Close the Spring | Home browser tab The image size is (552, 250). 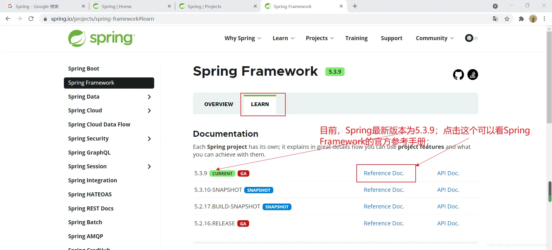169,6
